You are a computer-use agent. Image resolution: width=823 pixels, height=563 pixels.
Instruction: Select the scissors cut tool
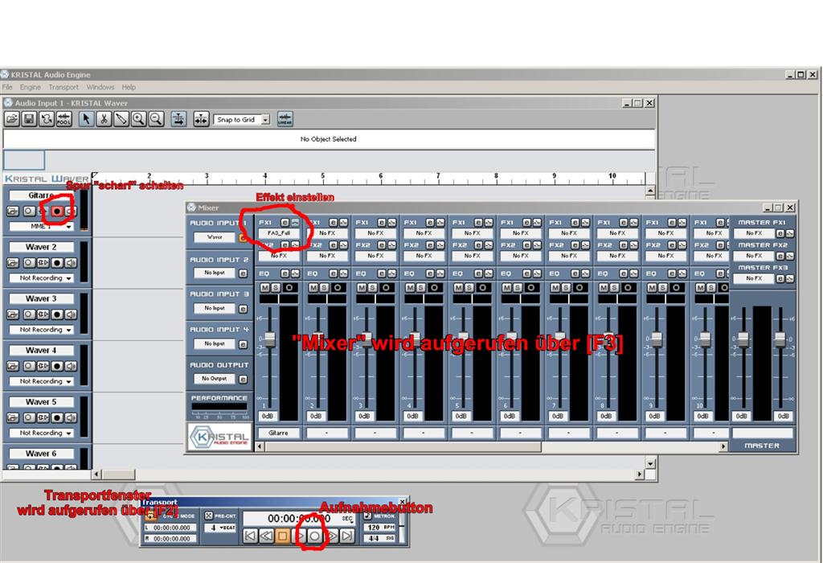[x=104, y=120]
